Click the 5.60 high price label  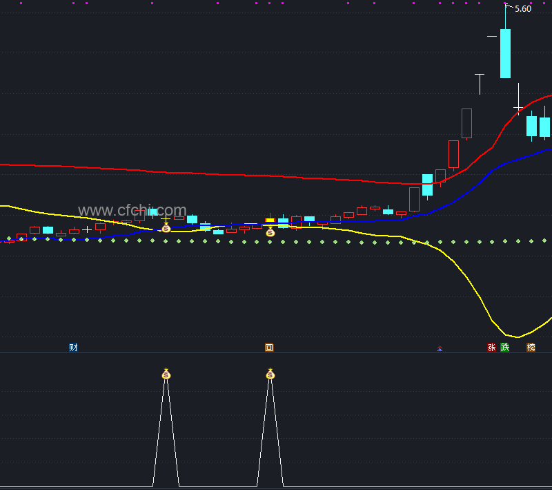click(x=523, y=9)
